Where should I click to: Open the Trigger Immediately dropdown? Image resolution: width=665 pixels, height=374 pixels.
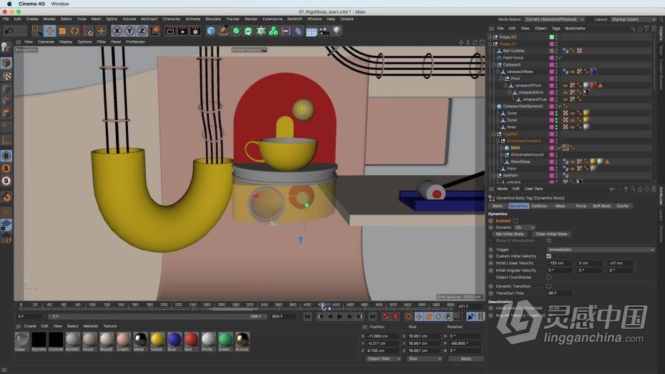tap(601, 250)
